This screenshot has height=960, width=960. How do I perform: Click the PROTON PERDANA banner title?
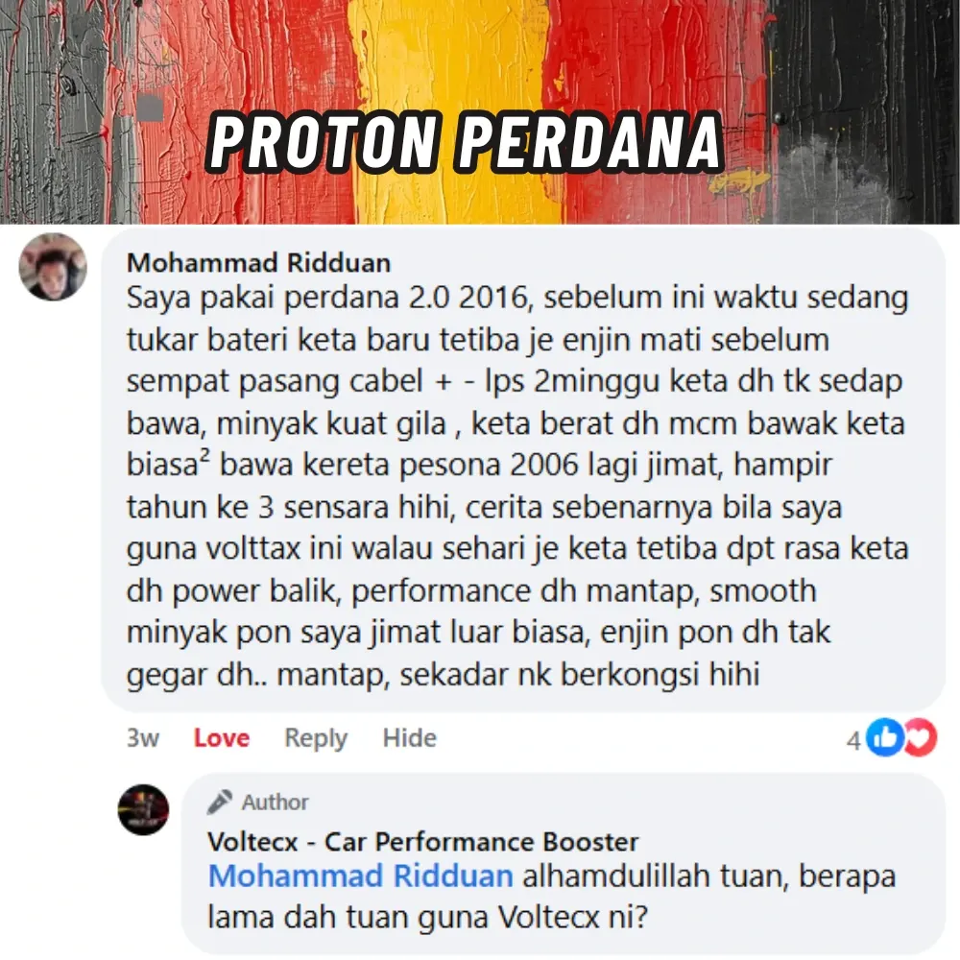point(466,141)
